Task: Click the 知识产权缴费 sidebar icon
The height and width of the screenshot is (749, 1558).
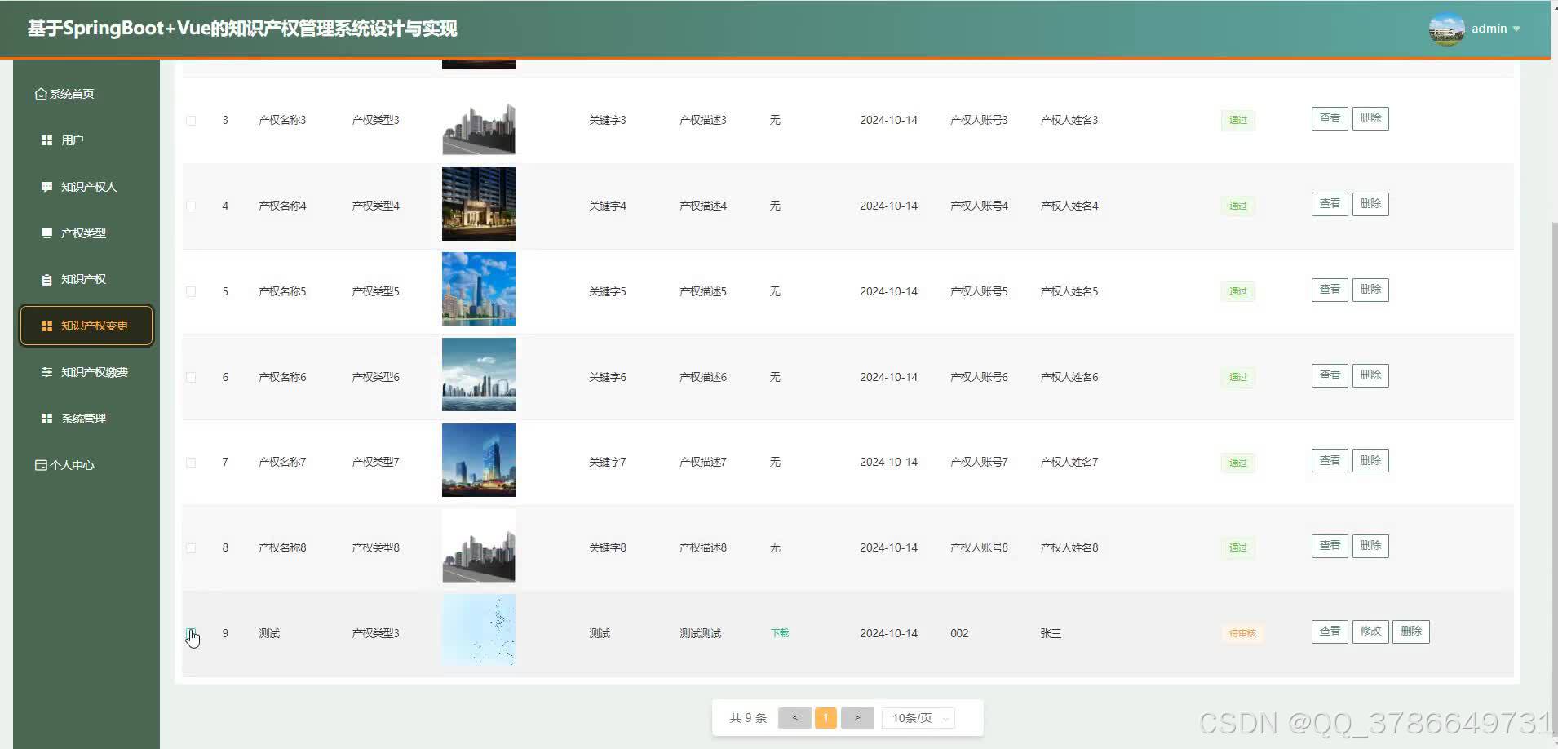Action: click(x=46, y=372)
